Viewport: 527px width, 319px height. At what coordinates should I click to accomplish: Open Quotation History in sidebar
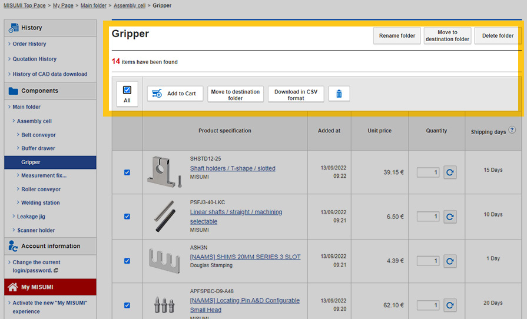35,59
